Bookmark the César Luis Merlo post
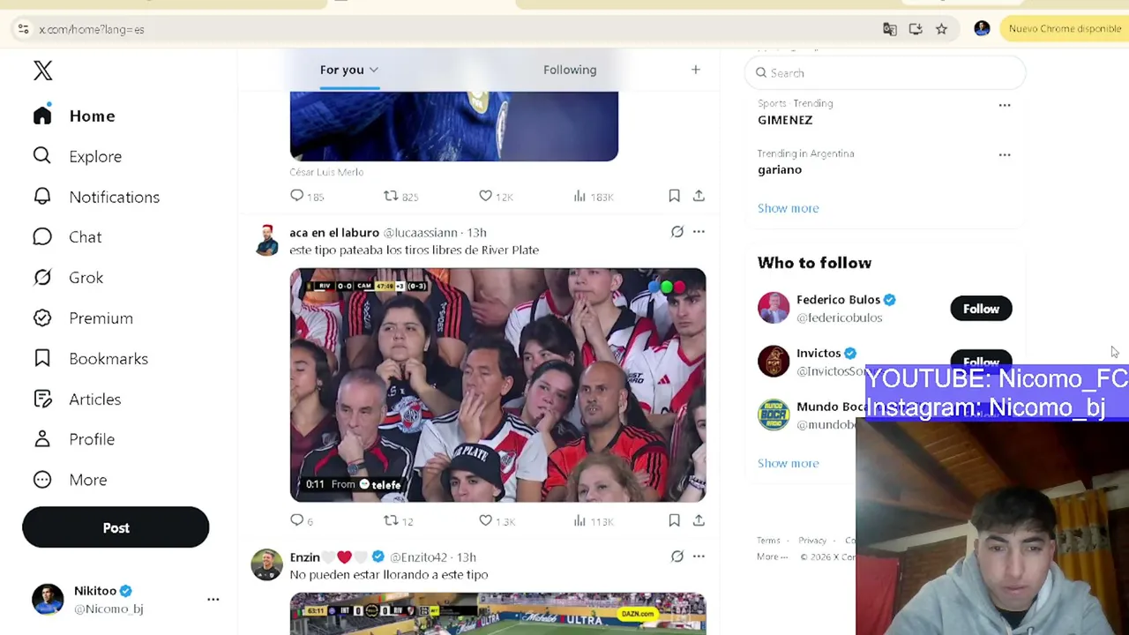Viewport: 1129px width, 635px height. [674, 196]
